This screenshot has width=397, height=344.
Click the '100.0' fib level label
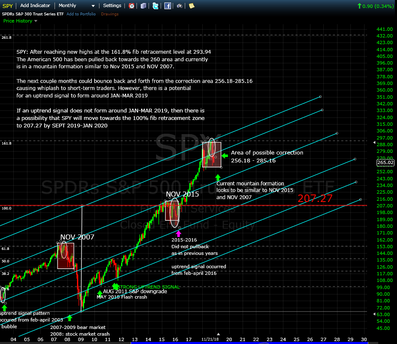click(7, 208)
